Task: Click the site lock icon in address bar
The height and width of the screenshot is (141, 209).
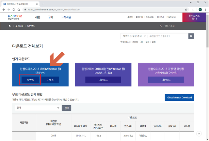Action: tap(25, 9)
